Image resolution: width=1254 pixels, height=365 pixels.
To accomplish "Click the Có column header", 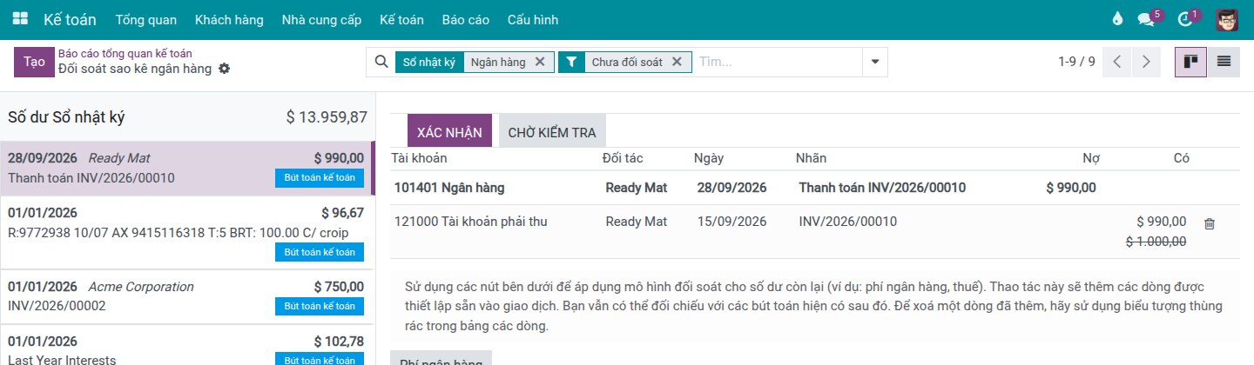I will click(x=1181, y=158).
